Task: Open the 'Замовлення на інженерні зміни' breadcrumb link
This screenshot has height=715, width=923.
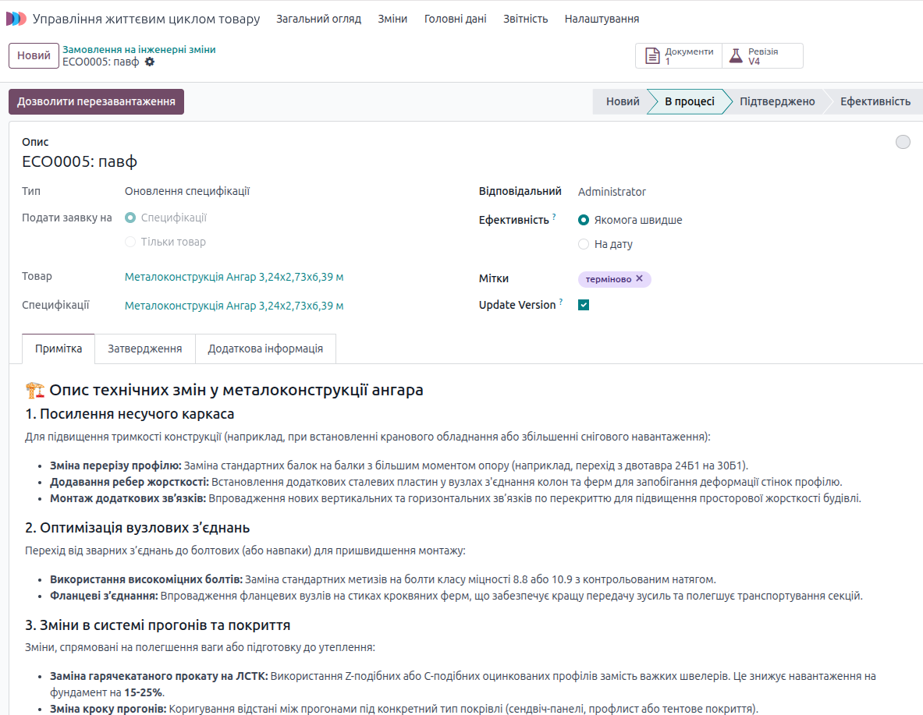Action: 139,49
